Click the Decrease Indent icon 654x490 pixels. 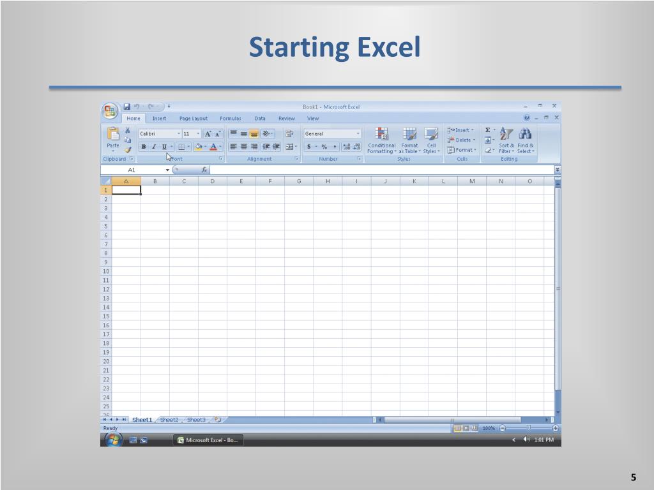(266, 147)
